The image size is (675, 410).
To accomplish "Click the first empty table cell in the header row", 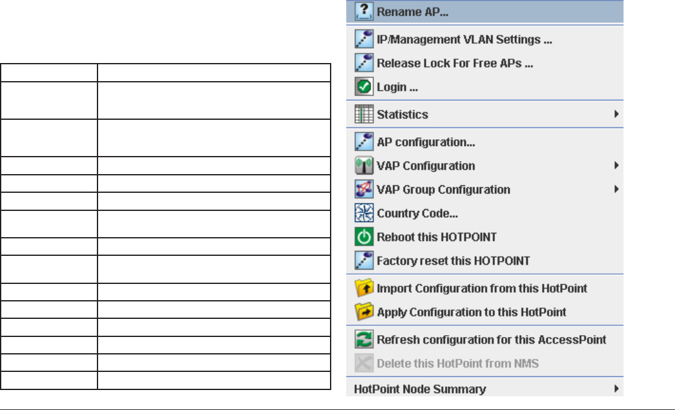I will (49, 72).
